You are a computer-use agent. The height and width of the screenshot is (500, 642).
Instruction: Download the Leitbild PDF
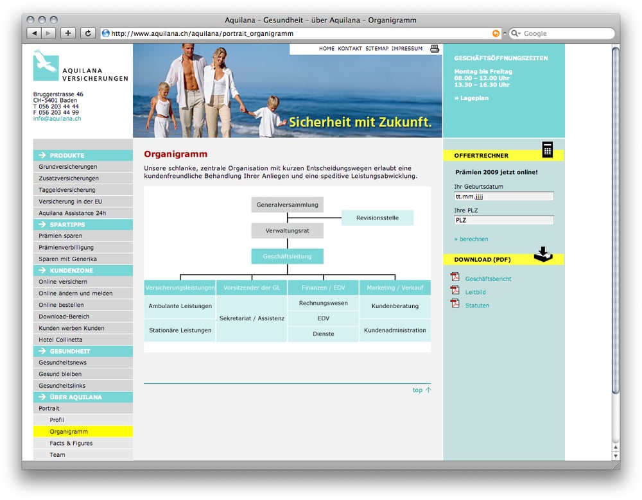475,292
